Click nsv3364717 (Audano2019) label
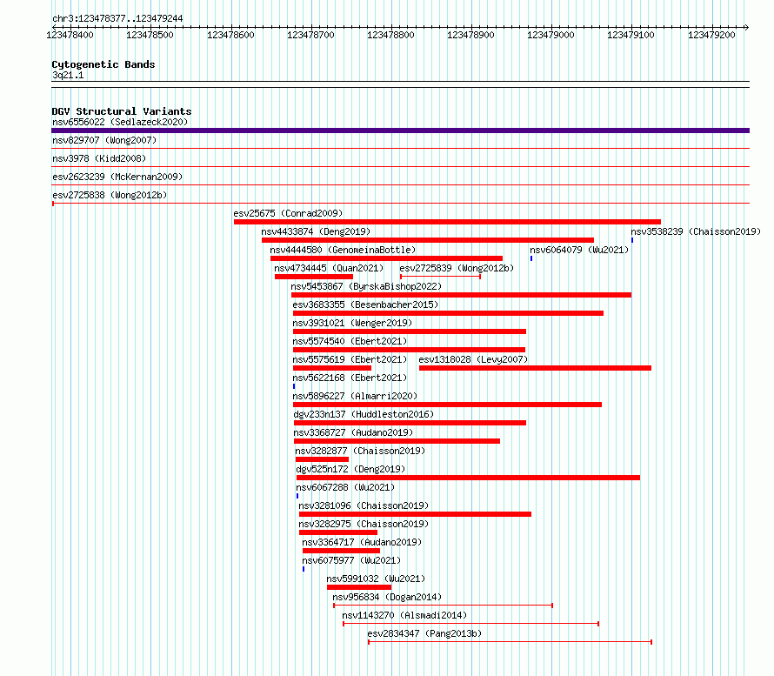 point(362,542)
